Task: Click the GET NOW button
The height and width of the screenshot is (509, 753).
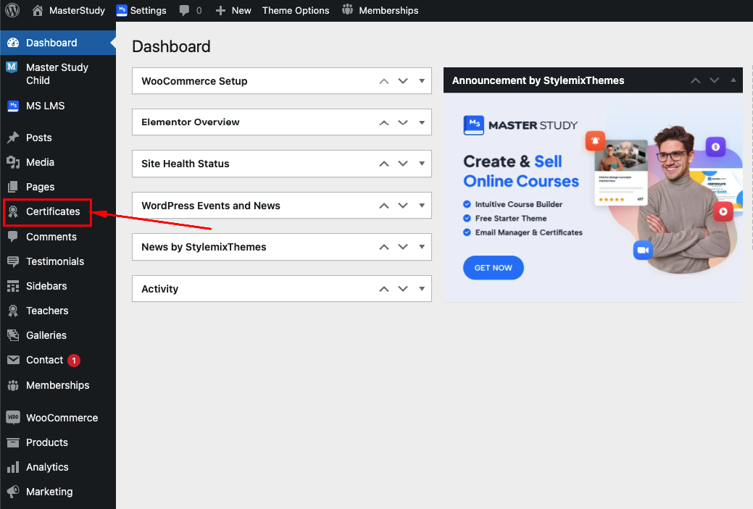Action: [x=494, y=268]
